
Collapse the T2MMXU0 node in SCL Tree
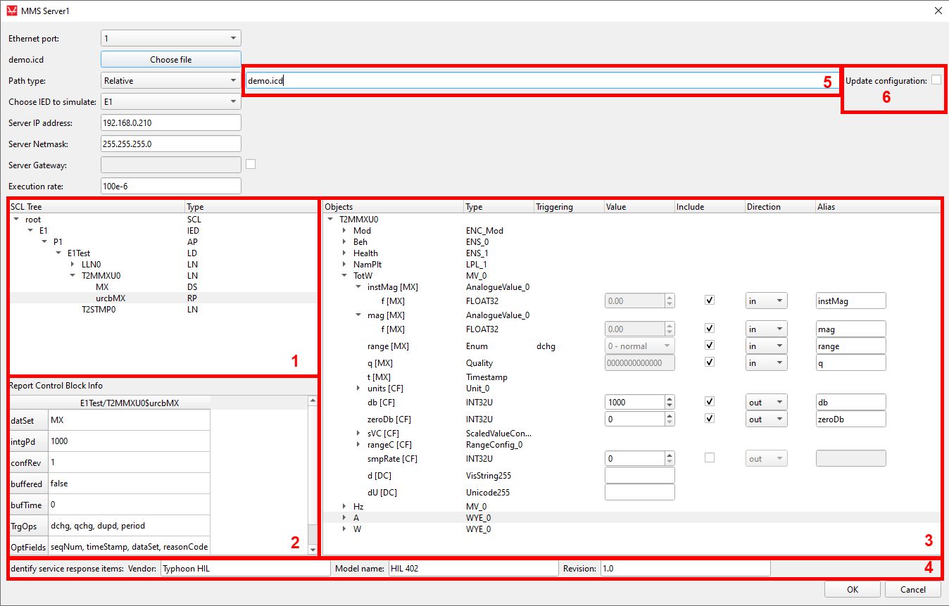pyautogui.click(x=73, y=276)
